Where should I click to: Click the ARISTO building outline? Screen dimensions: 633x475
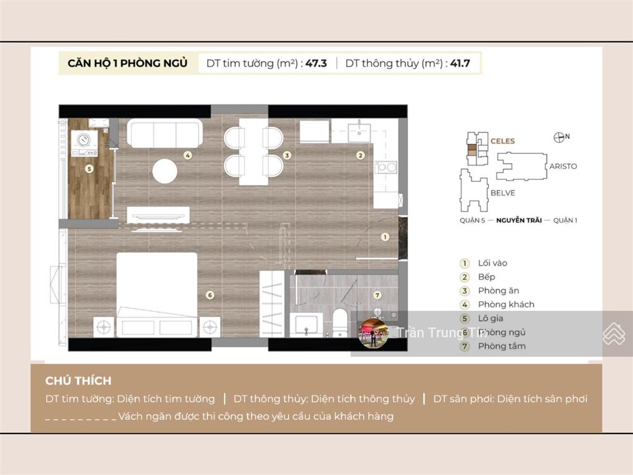point(524,166)
